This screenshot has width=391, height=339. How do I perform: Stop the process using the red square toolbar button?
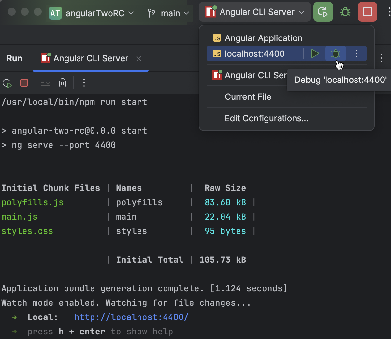tap(367, 12)
